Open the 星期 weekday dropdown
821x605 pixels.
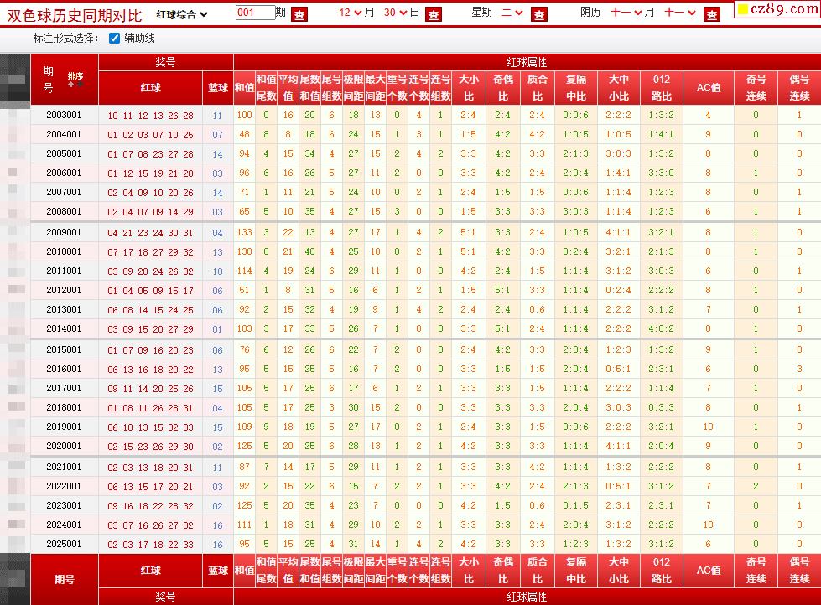(512, 13)
